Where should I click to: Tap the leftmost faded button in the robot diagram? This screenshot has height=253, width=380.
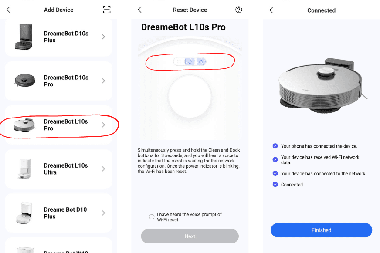178,61
